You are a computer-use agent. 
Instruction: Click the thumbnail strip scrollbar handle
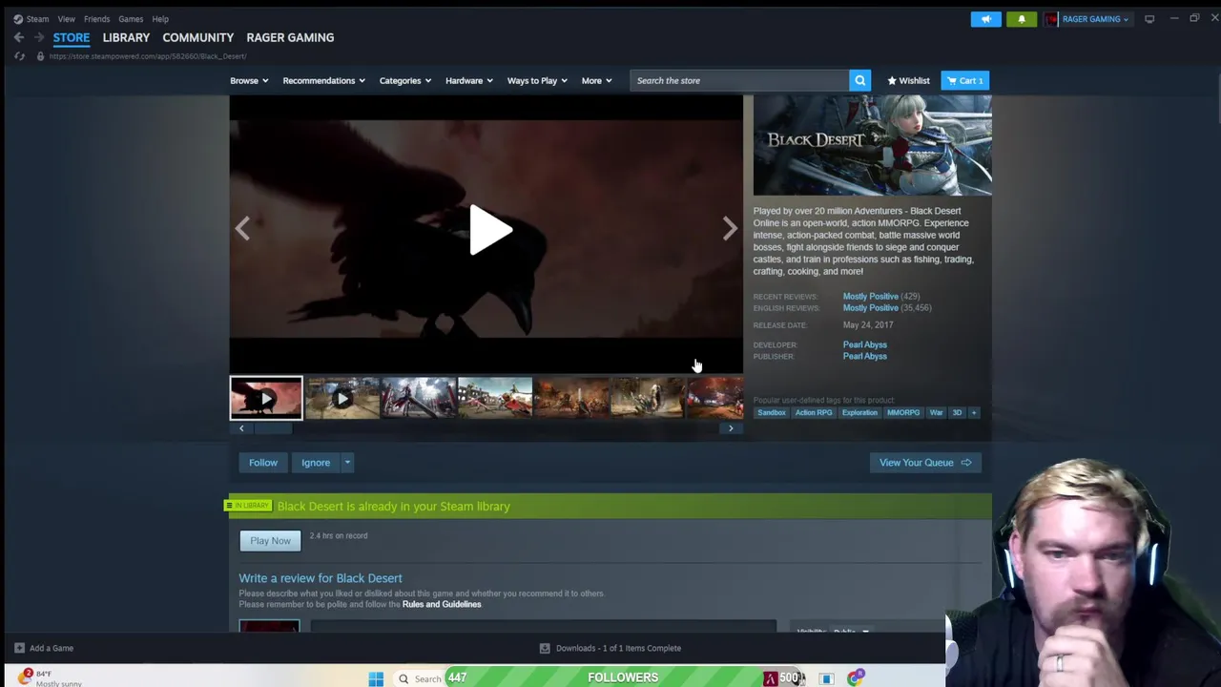pos(272,428)
